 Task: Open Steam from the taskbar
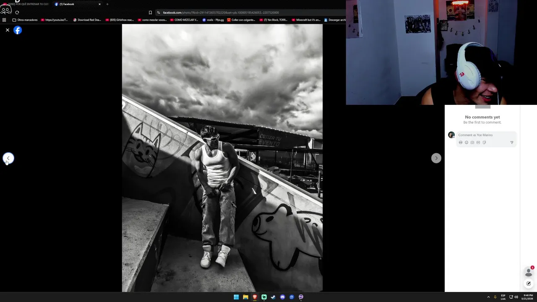[273, 297]
